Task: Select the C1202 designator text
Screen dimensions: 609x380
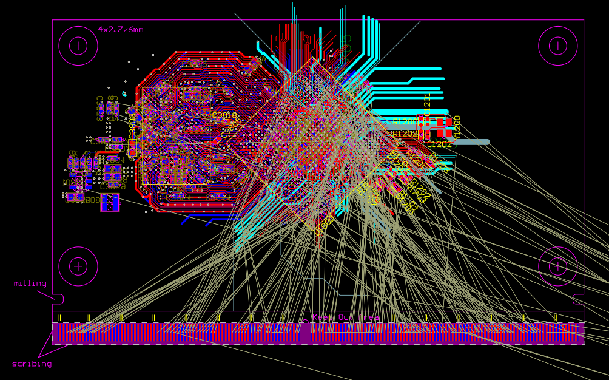Action: click(440, 144)
